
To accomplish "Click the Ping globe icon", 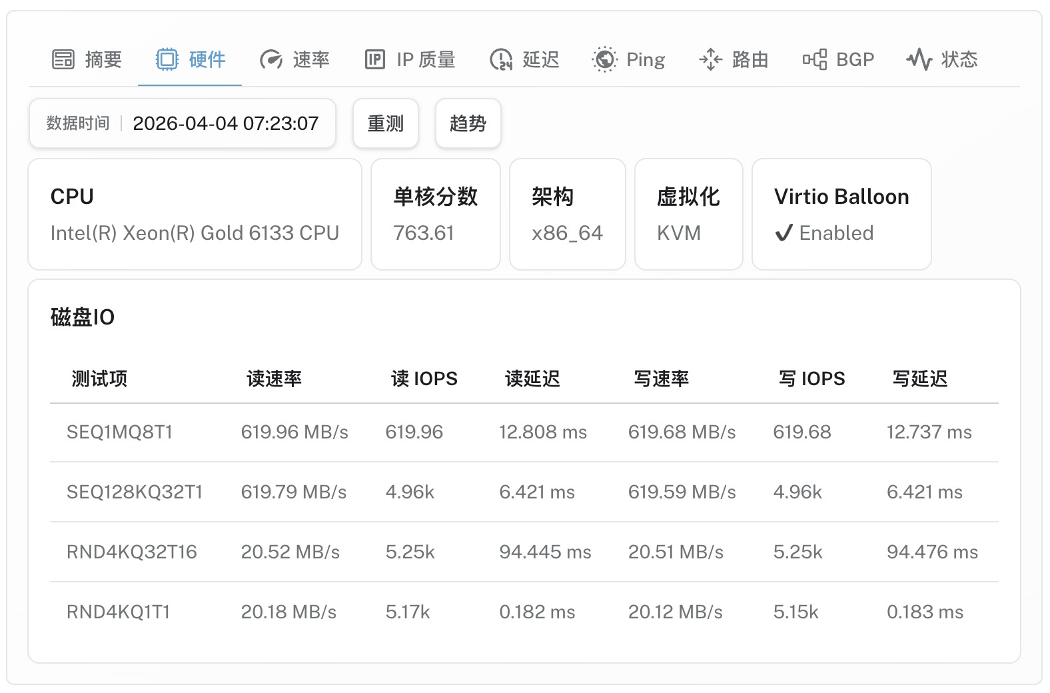I will tap(605, 59).
